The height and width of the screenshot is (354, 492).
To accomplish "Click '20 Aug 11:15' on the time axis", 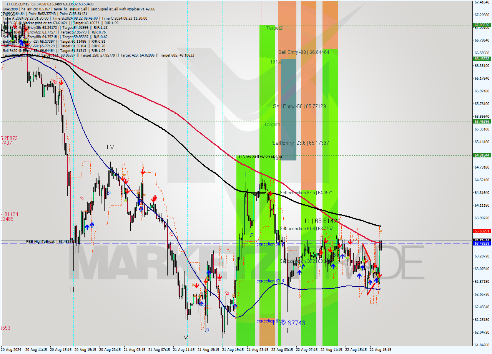I will [36, 350].
